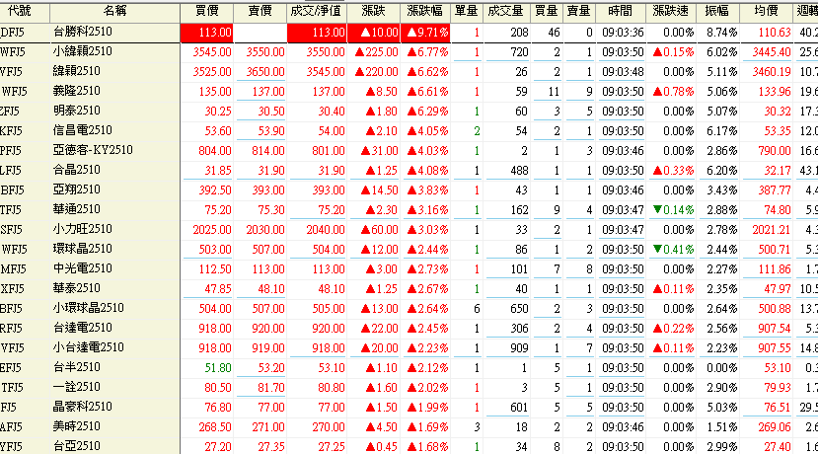Viewport: 818px width, 454px height.
Task: Sort by the 漲跌速 column header
Action: pyautogui.click(x=673, y=11)
